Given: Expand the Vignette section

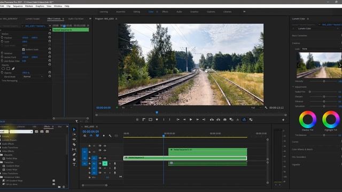Looking at the screenshot, I should point(296,165).
